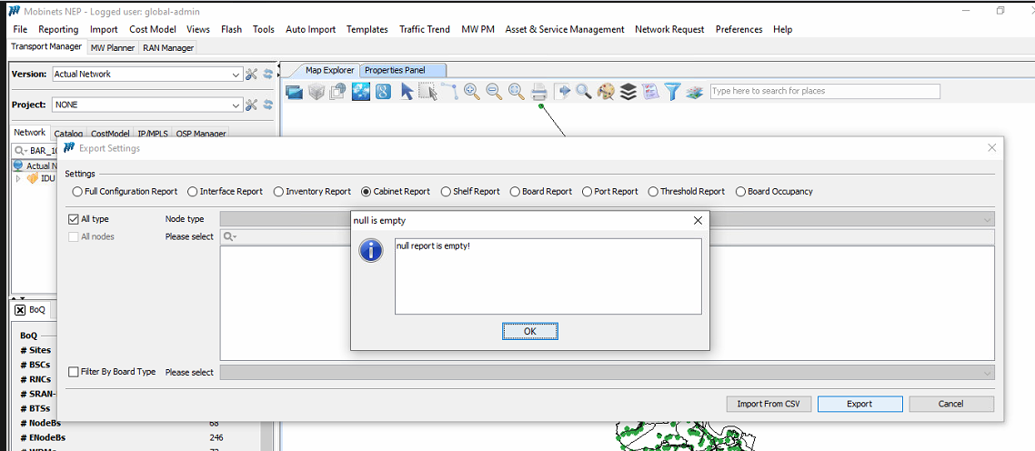Click the printer icon in map toolbar
1035x451 pixels.
pyautogui.click(x=539, y=91)
